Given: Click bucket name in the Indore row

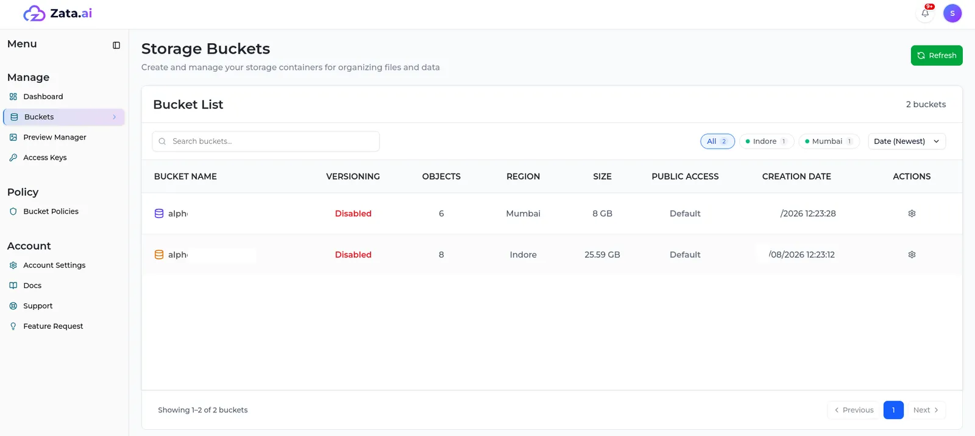Looking at the screenshot, I should [x=178, y=255].
